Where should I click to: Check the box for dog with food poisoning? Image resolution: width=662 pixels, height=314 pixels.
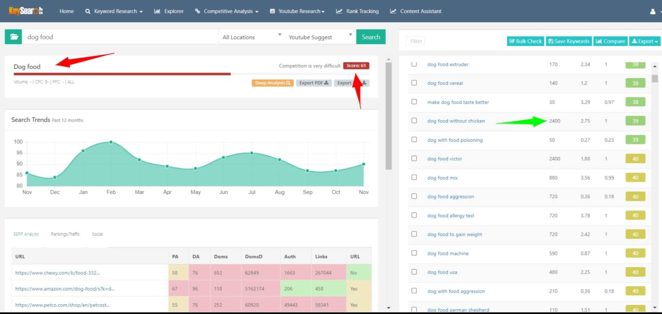click(414, 139)
